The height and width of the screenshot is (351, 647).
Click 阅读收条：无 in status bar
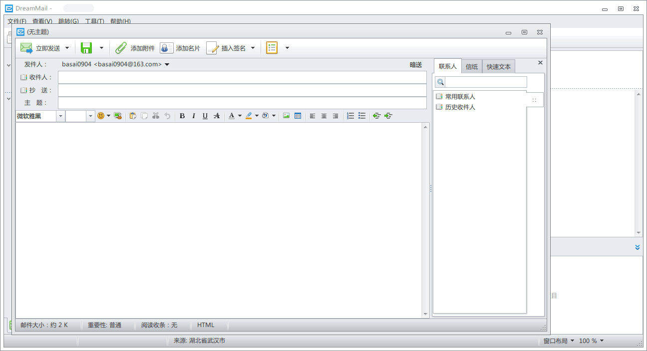click(159, 325)
